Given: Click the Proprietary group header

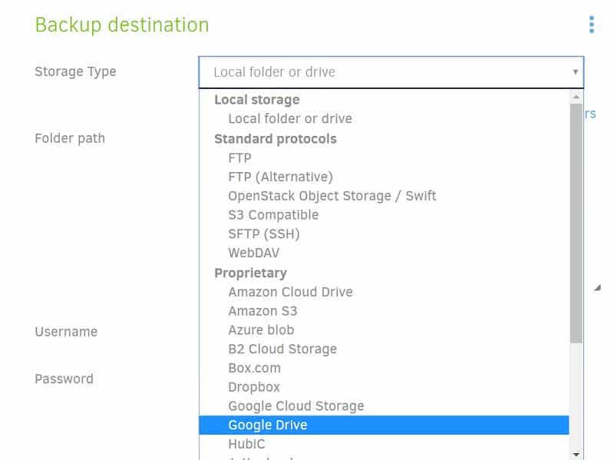Looking at the screenshot, I should click(250, 273).
